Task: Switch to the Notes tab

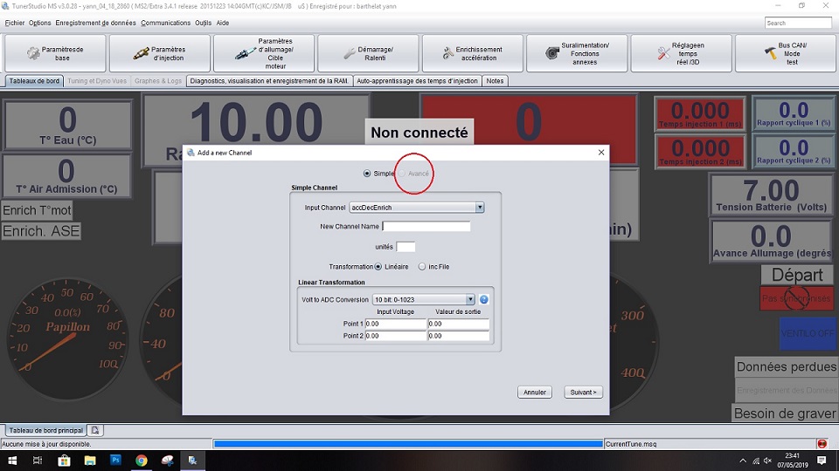Action: [x=495, y=81]
